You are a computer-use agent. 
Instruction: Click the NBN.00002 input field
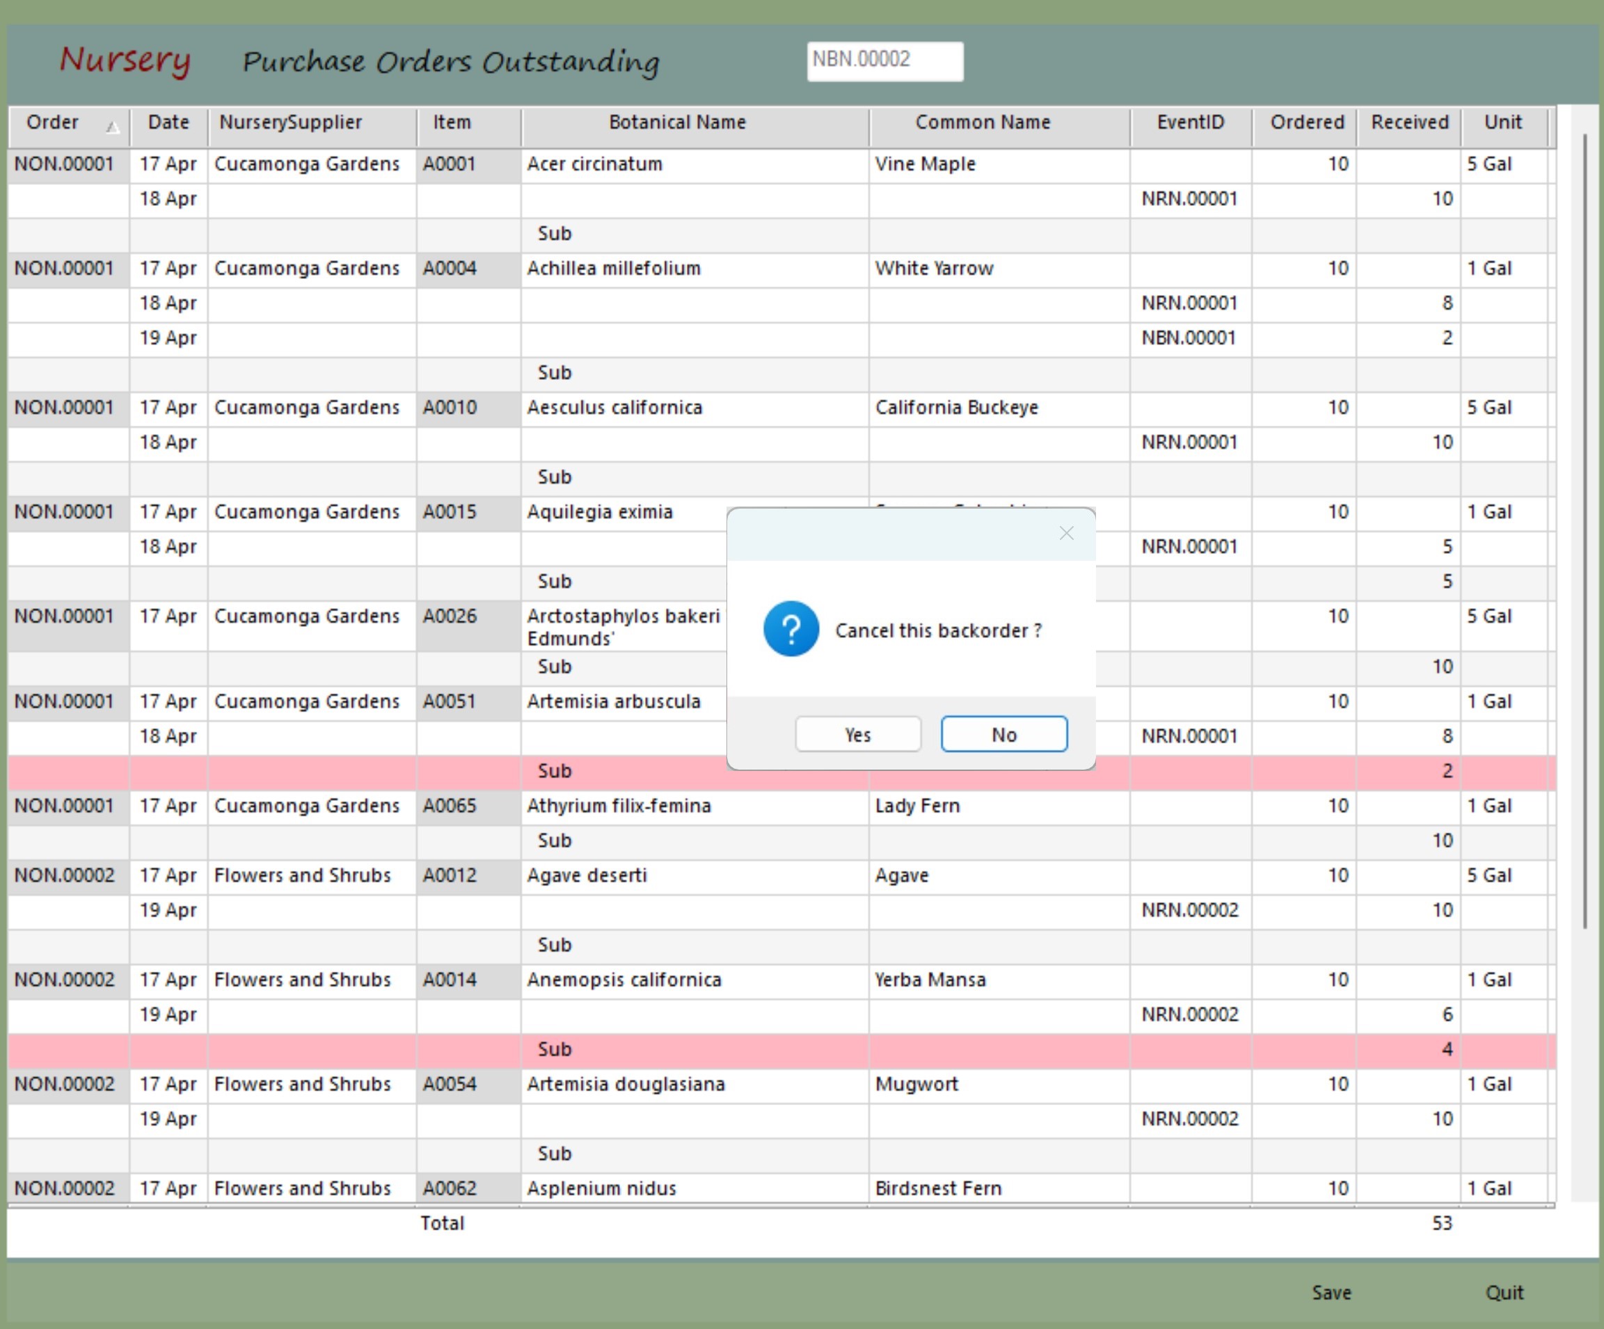tap(884, 61)
